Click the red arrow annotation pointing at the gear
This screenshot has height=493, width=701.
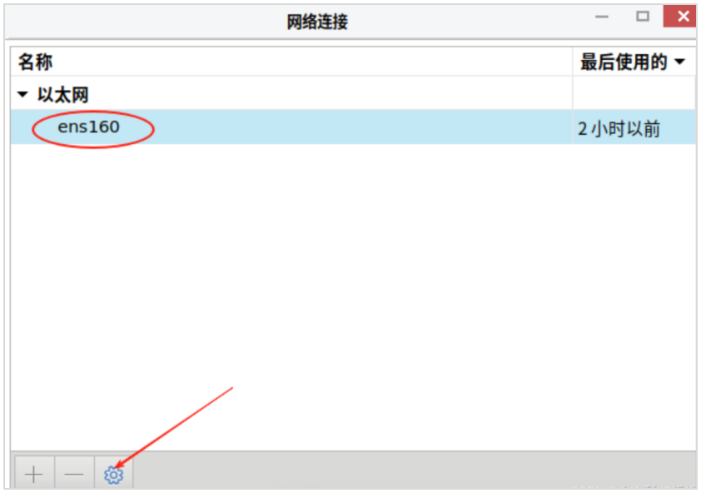click(x=174, y=427)
